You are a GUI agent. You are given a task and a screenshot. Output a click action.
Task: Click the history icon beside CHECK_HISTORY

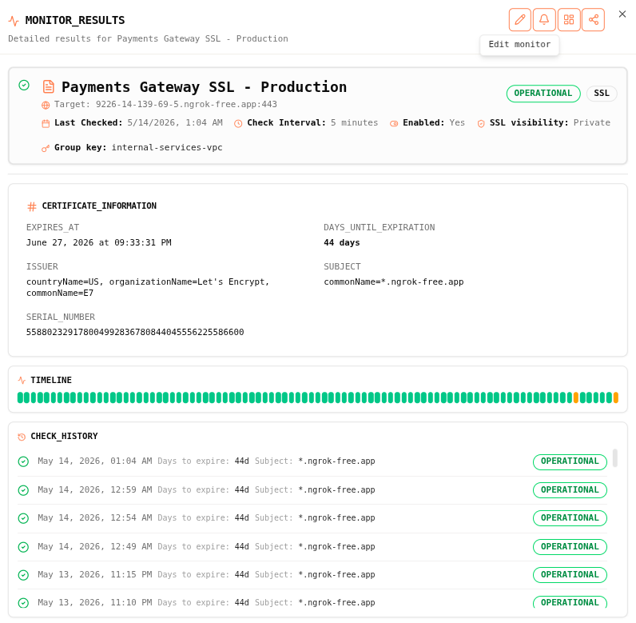[x=22, y=437]
